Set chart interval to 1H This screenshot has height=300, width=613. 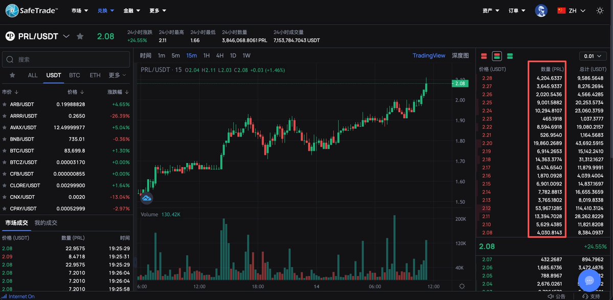[207, 56]
